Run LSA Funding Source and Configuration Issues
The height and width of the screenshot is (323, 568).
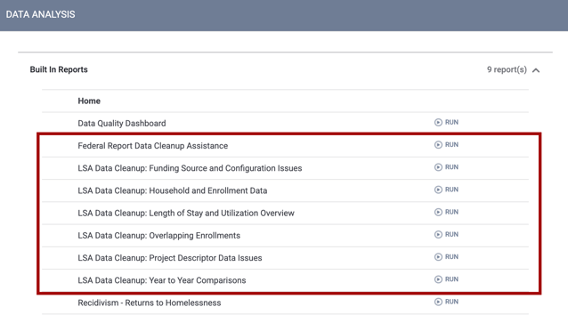pos(446,167)
